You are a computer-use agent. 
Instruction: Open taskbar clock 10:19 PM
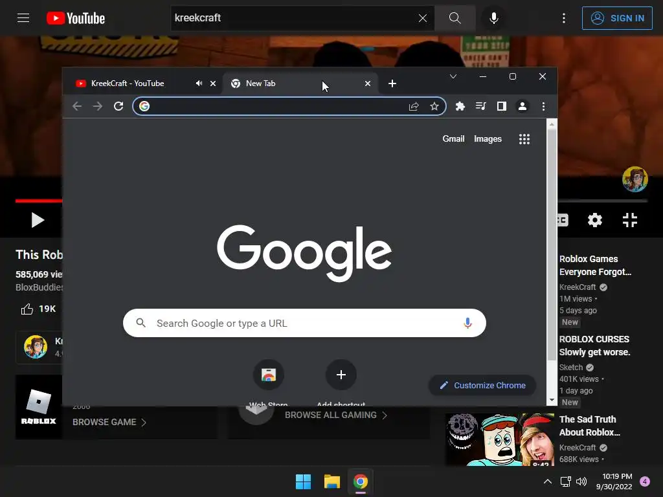(x=614, y=481)
